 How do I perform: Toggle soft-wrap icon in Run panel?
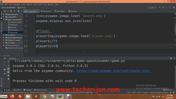8,69
